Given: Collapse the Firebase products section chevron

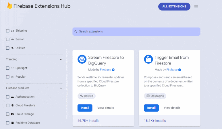Looking at the screenshot, I should click(x=61, y=88).
